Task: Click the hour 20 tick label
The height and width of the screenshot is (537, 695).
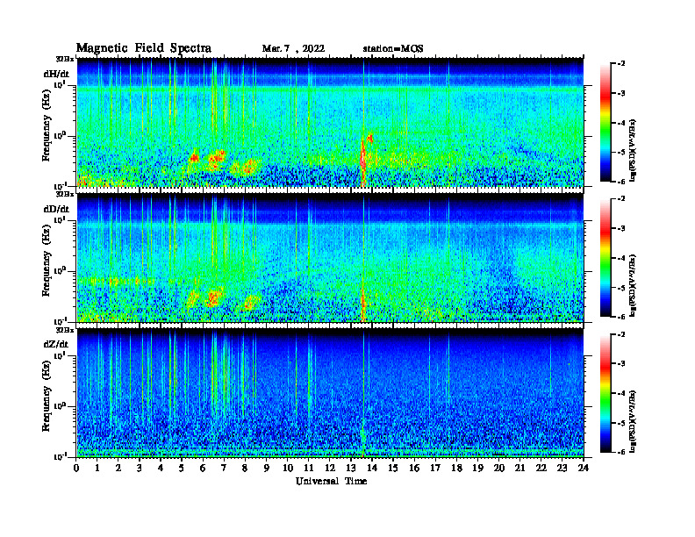Action: click(499, 468)
